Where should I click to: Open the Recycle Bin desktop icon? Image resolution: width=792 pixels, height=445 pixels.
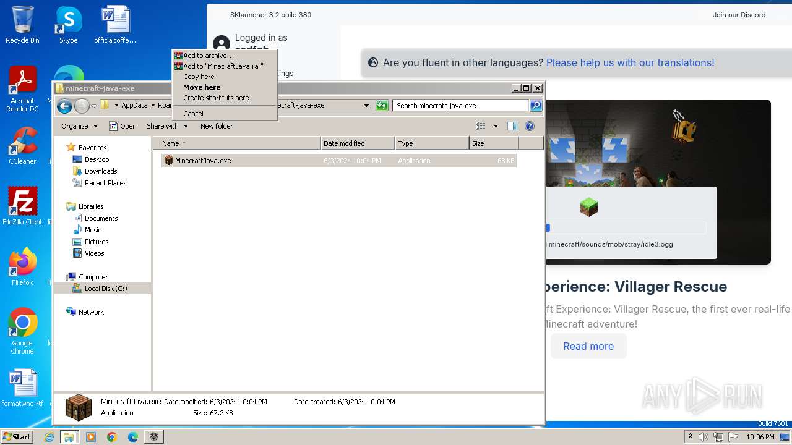[x=22, y=25]
